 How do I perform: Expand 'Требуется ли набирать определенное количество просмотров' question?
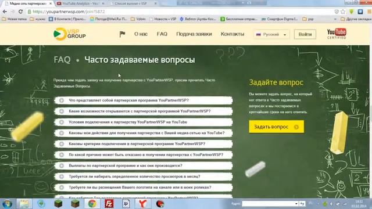point(144,176)
